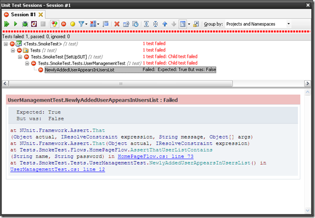
Task: Click the output pane scroll down arrow
Action: (x=307, y=210)
